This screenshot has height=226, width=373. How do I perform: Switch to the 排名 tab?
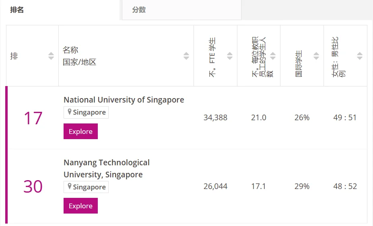point(60,10)
